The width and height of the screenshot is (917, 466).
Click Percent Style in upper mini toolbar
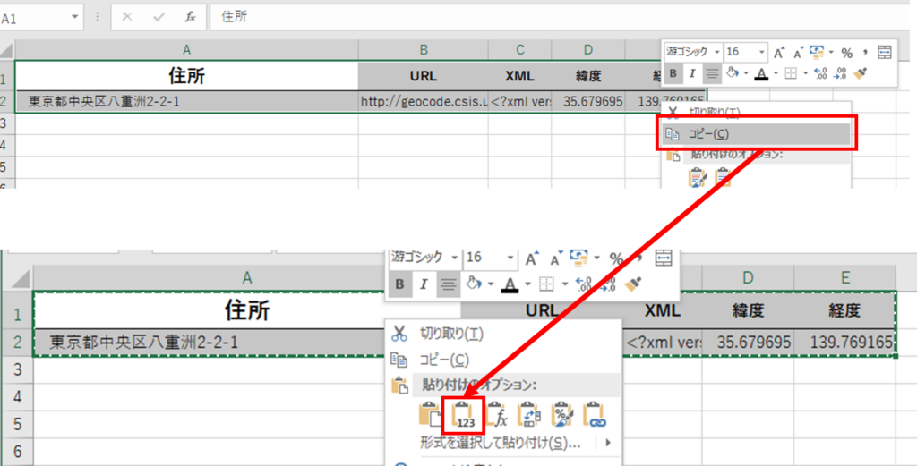coord(846,53)
